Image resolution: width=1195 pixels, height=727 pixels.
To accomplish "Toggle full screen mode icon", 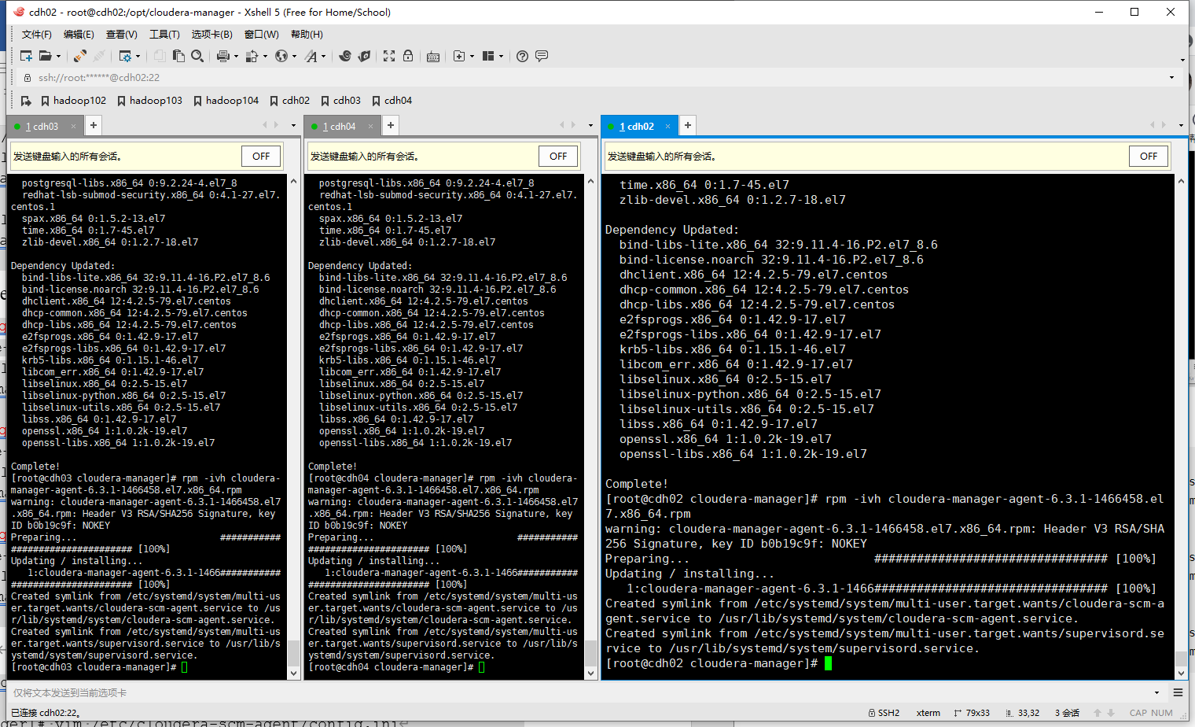I will 389,56.
